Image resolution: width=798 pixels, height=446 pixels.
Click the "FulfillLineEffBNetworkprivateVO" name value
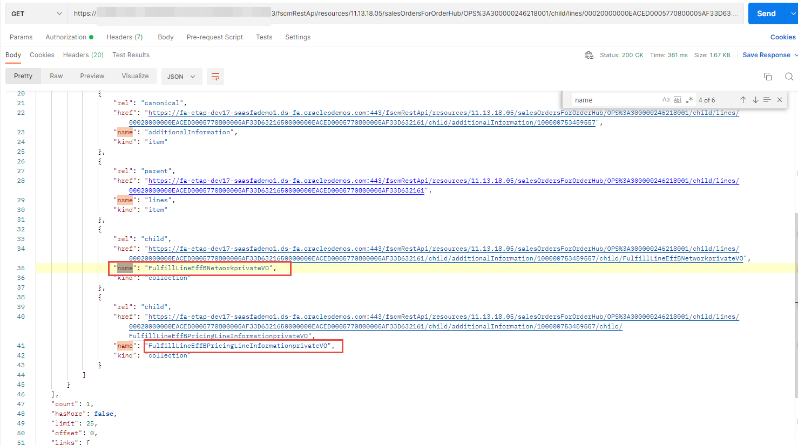[x=208, y=268]
